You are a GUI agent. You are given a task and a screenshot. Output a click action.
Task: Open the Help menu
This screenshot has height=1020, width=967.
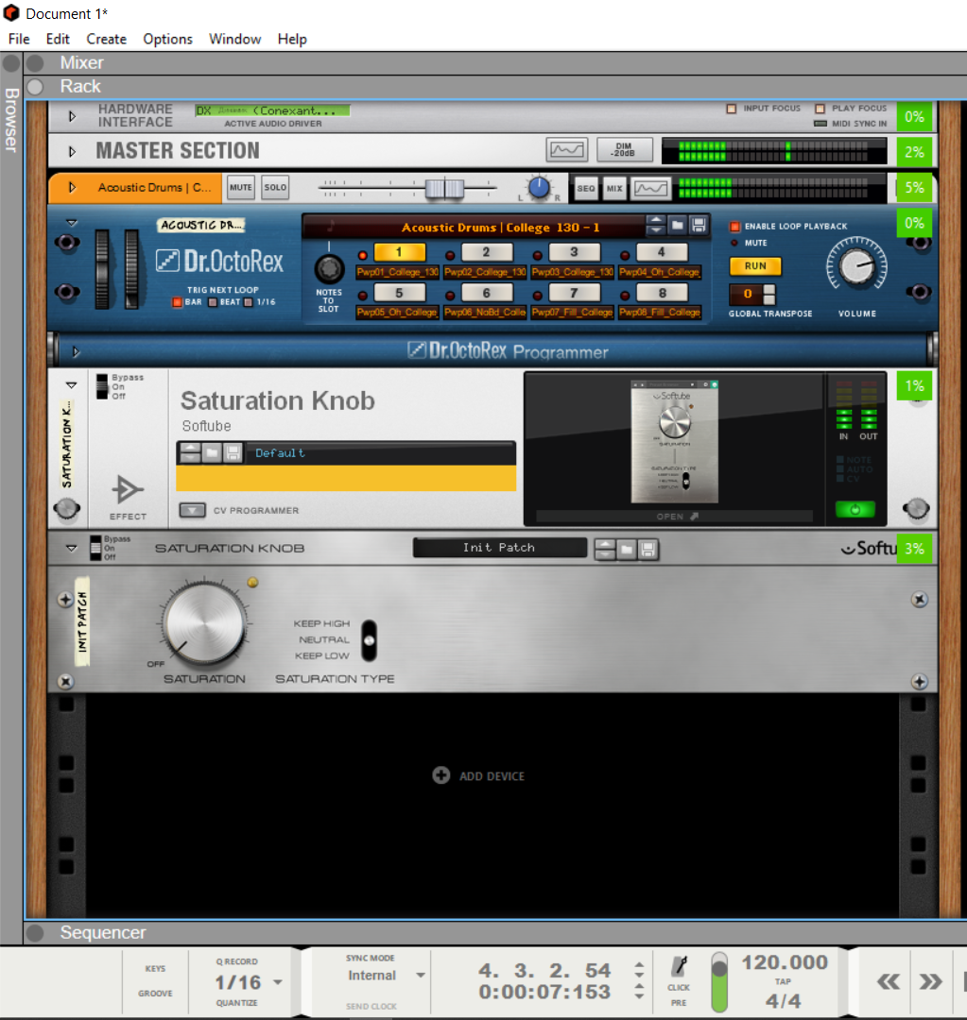(292, 39)
